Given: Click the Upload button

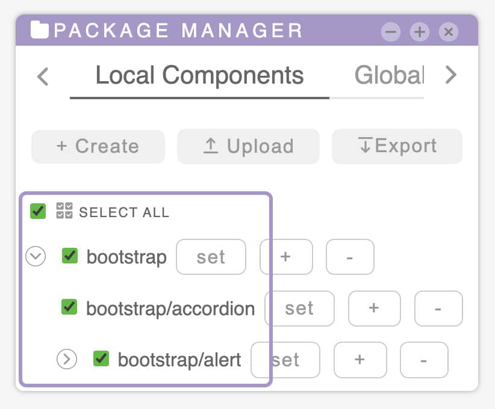Looking at the screenshot, I should pyautogui.click(x=249, y=147).
